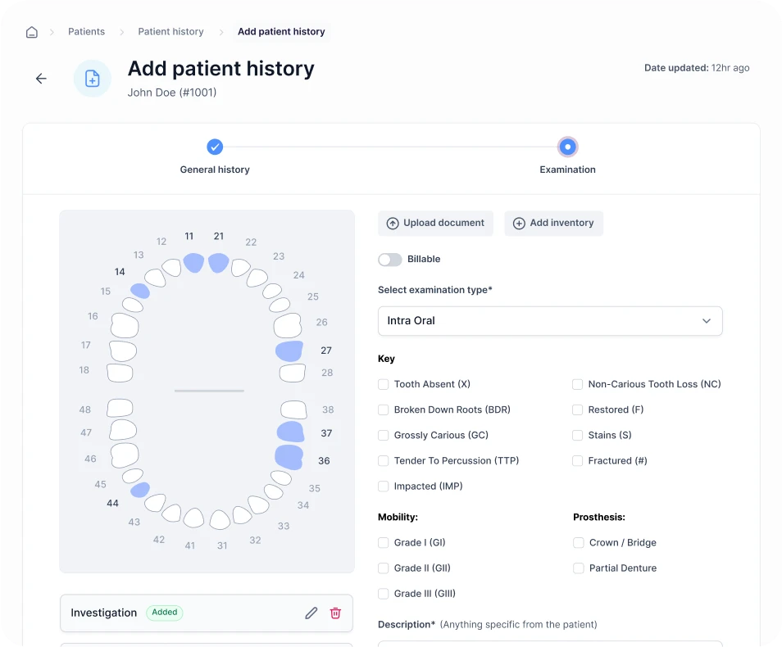Select highlighted tooth 11 on dental chart
Viewport: 782px width, 647px height.
tap(193, 262)
